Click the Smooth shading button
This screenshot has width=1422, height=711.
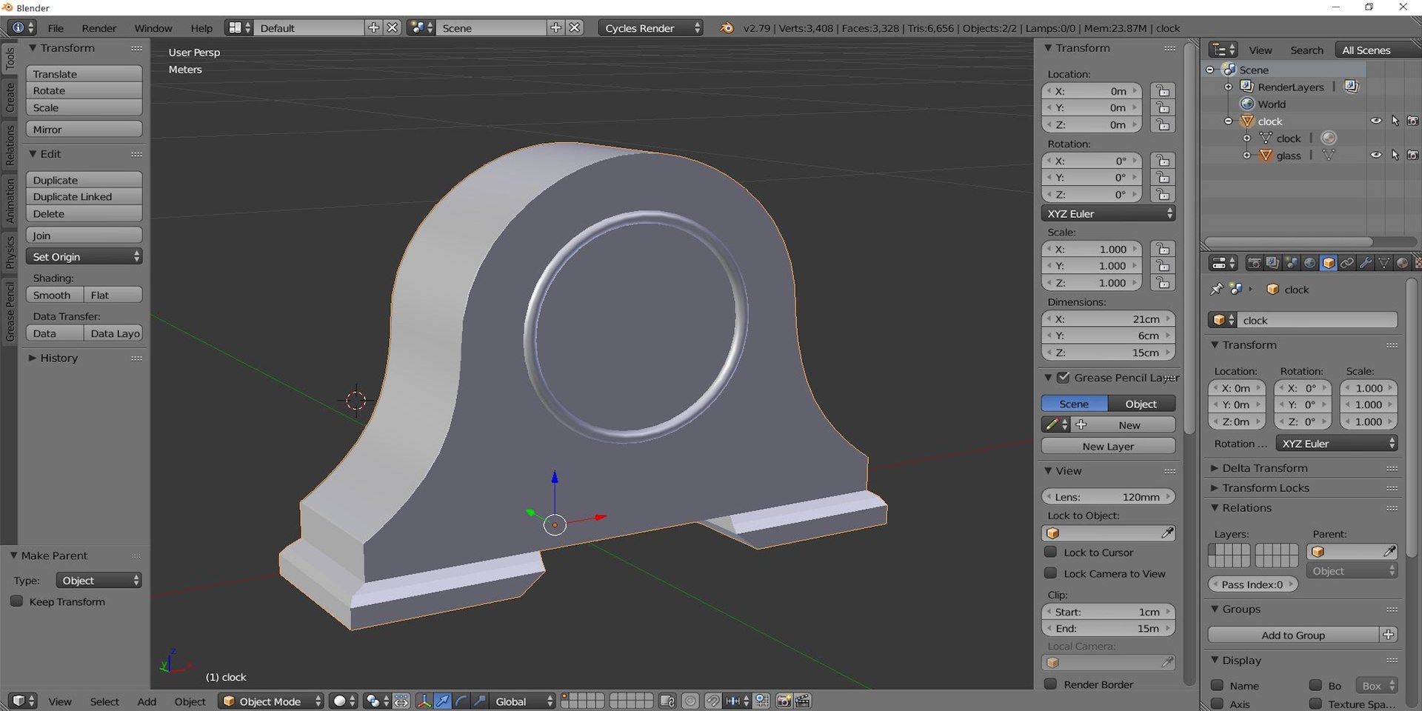point(54,295)
